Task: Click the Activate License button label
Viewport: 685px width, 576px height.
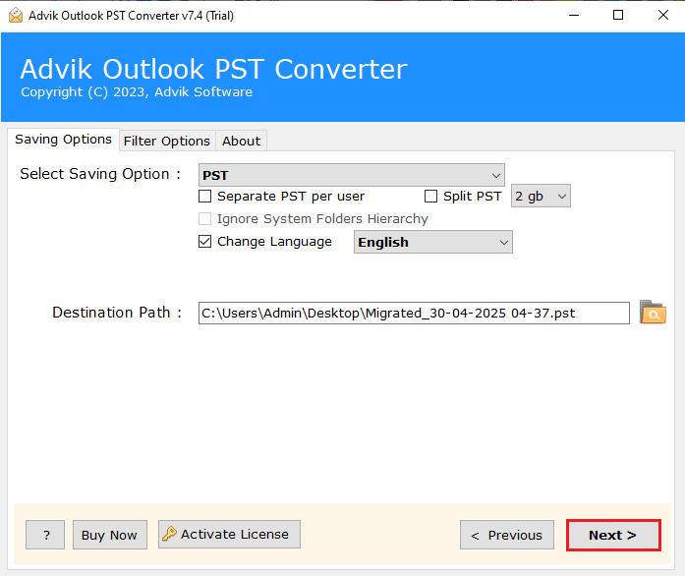Action: pyautogui.click(x=235, y=534)
